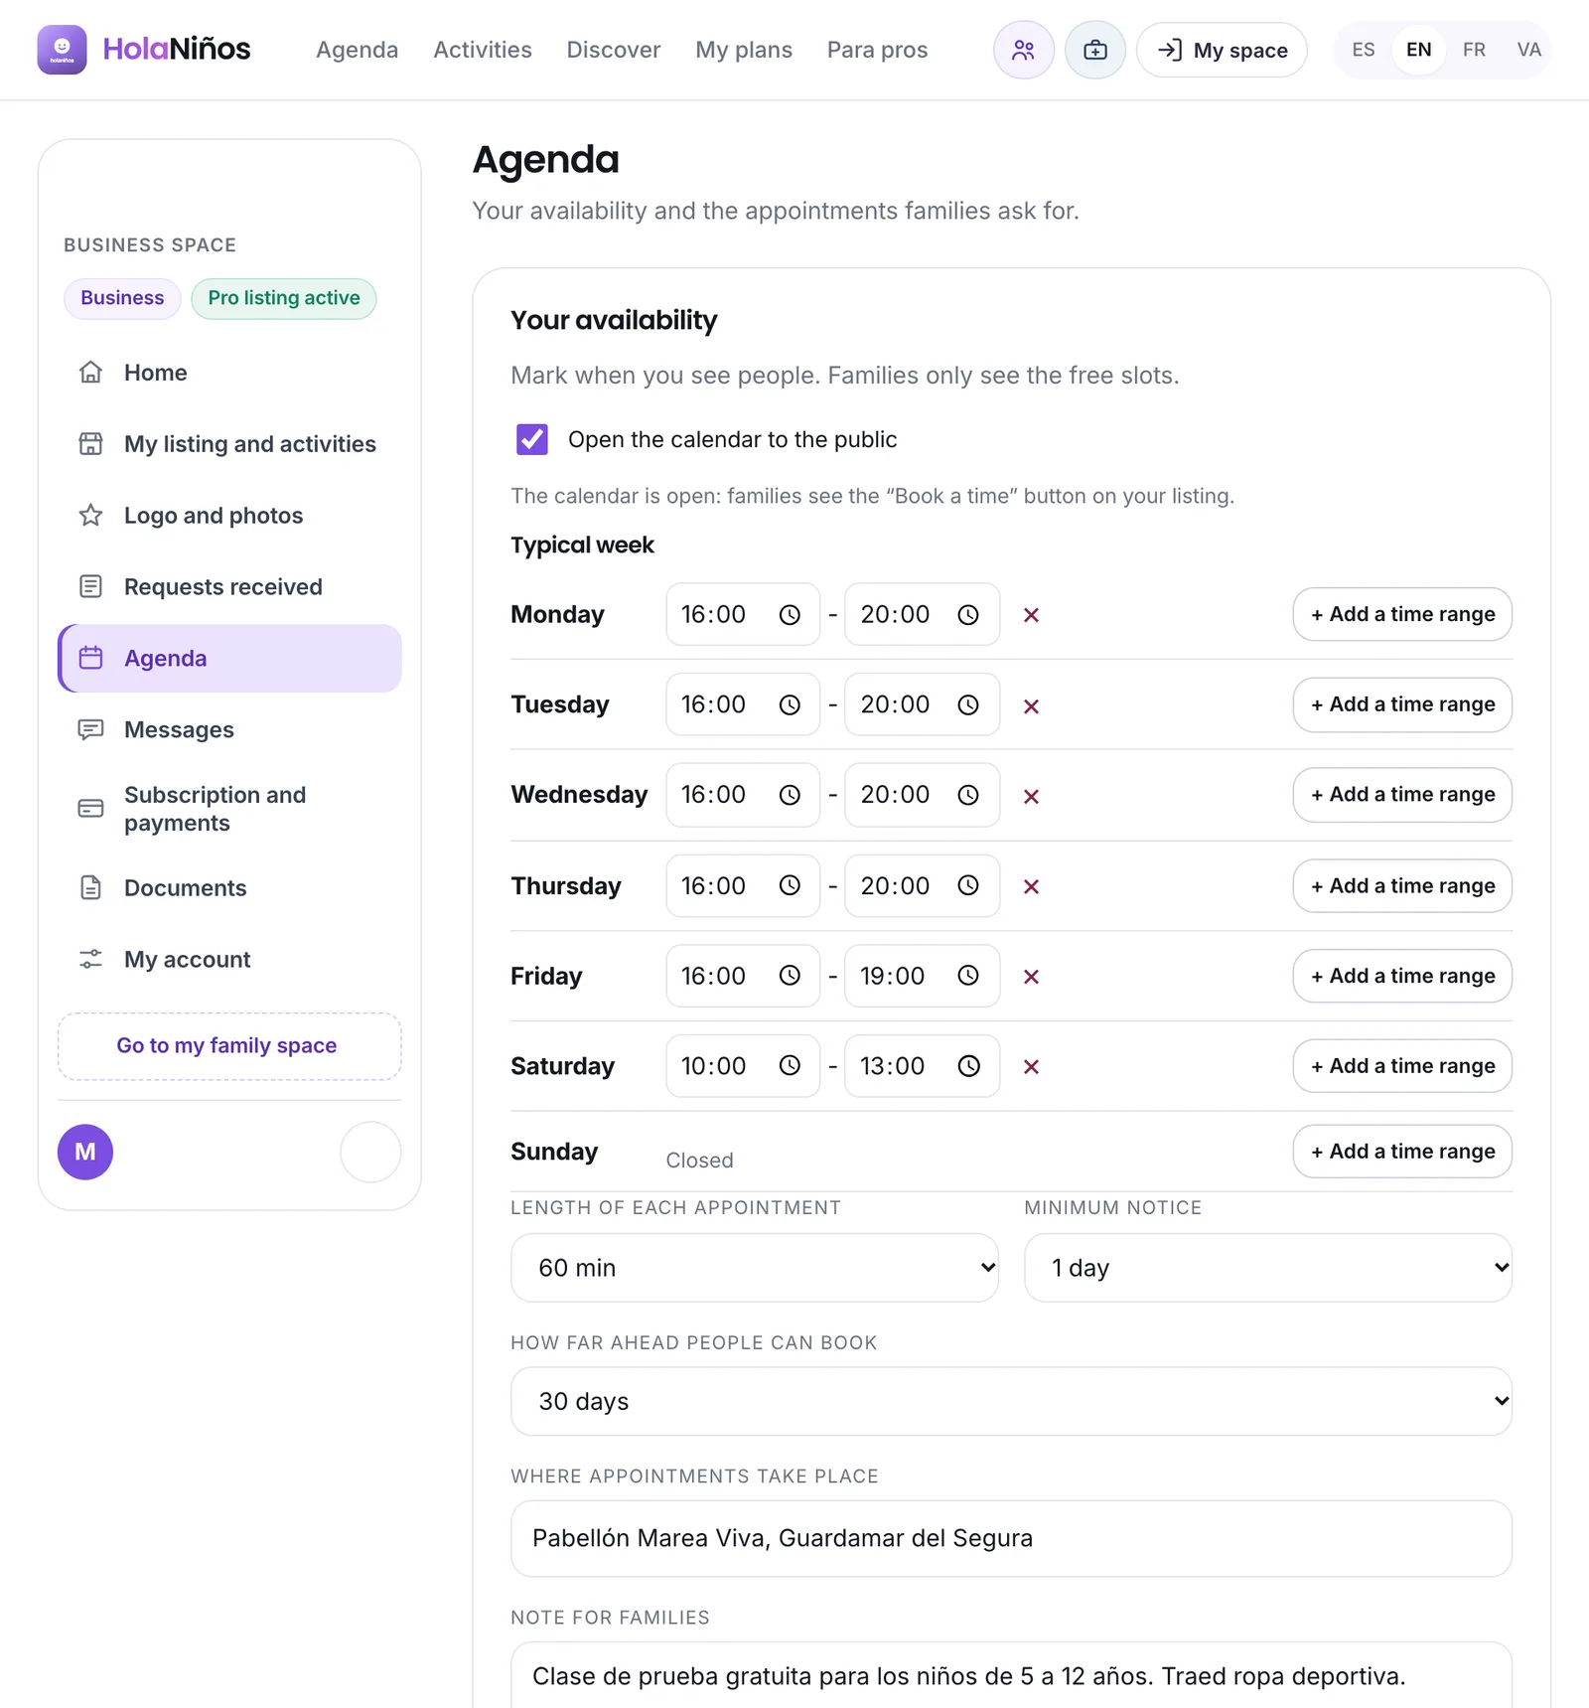Open Para pros in the top navigation
Image resolution: width=1589 pixels, height=1708 pixels.
click(x=877, y=50)
